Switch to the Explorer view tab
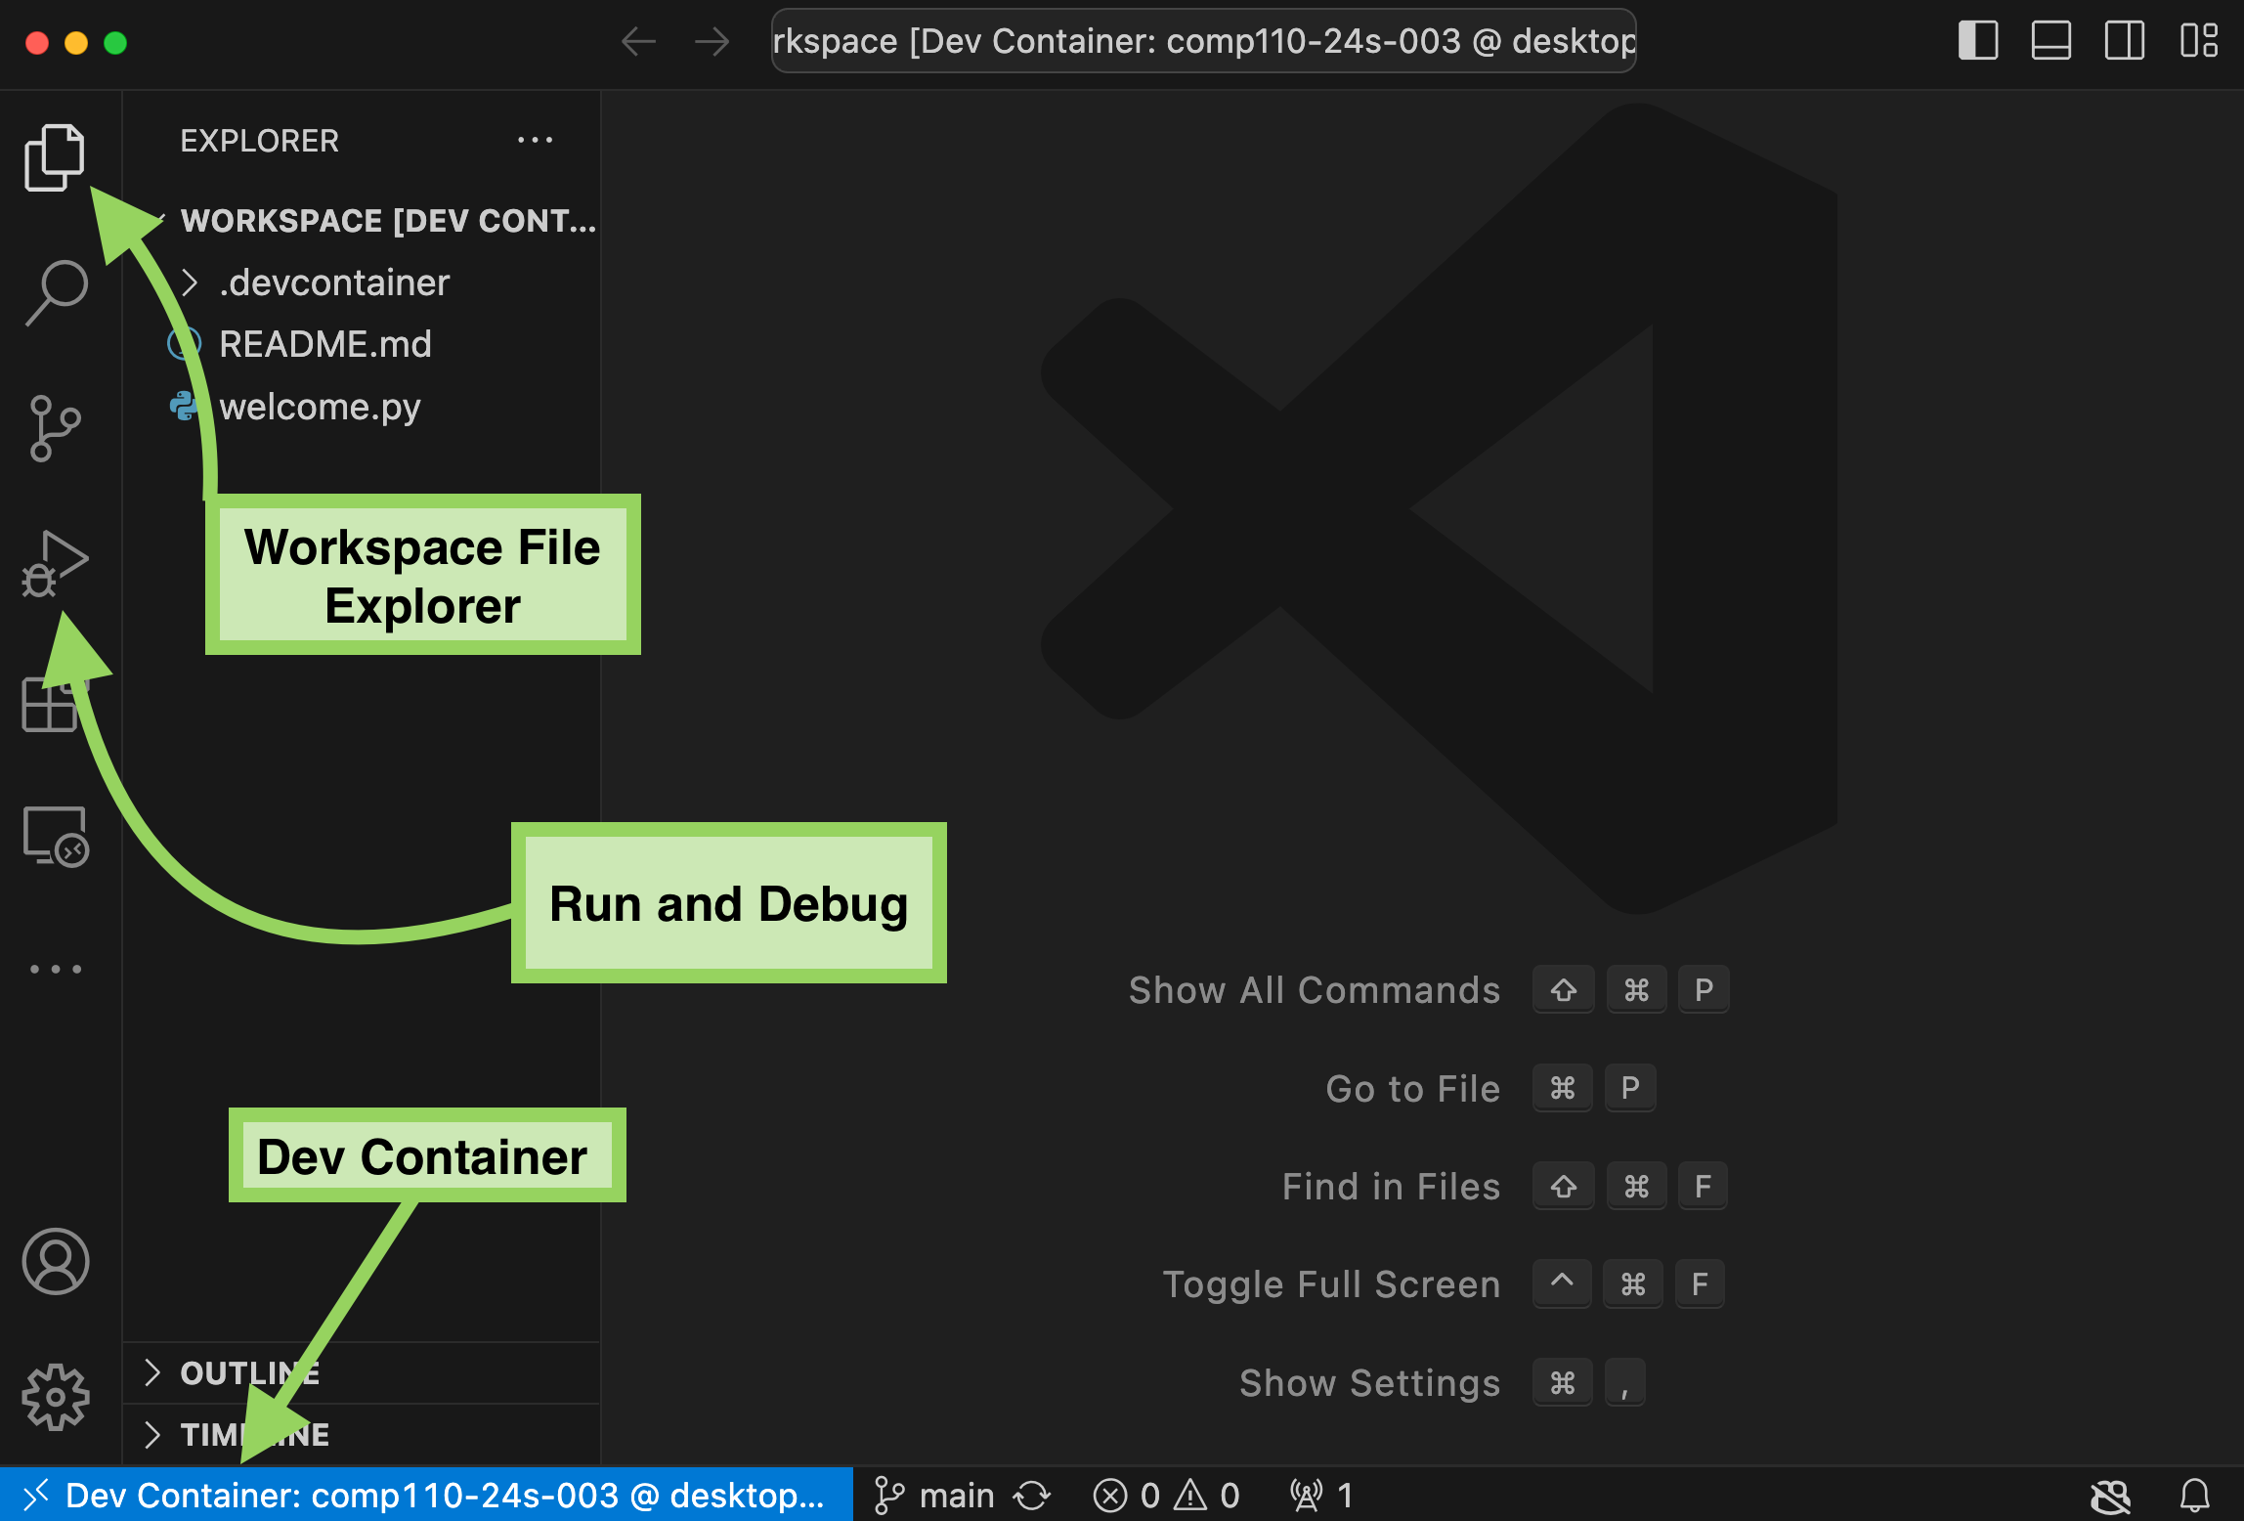2244x1521 pixels. pyautogui.click(x=55, y=154)
